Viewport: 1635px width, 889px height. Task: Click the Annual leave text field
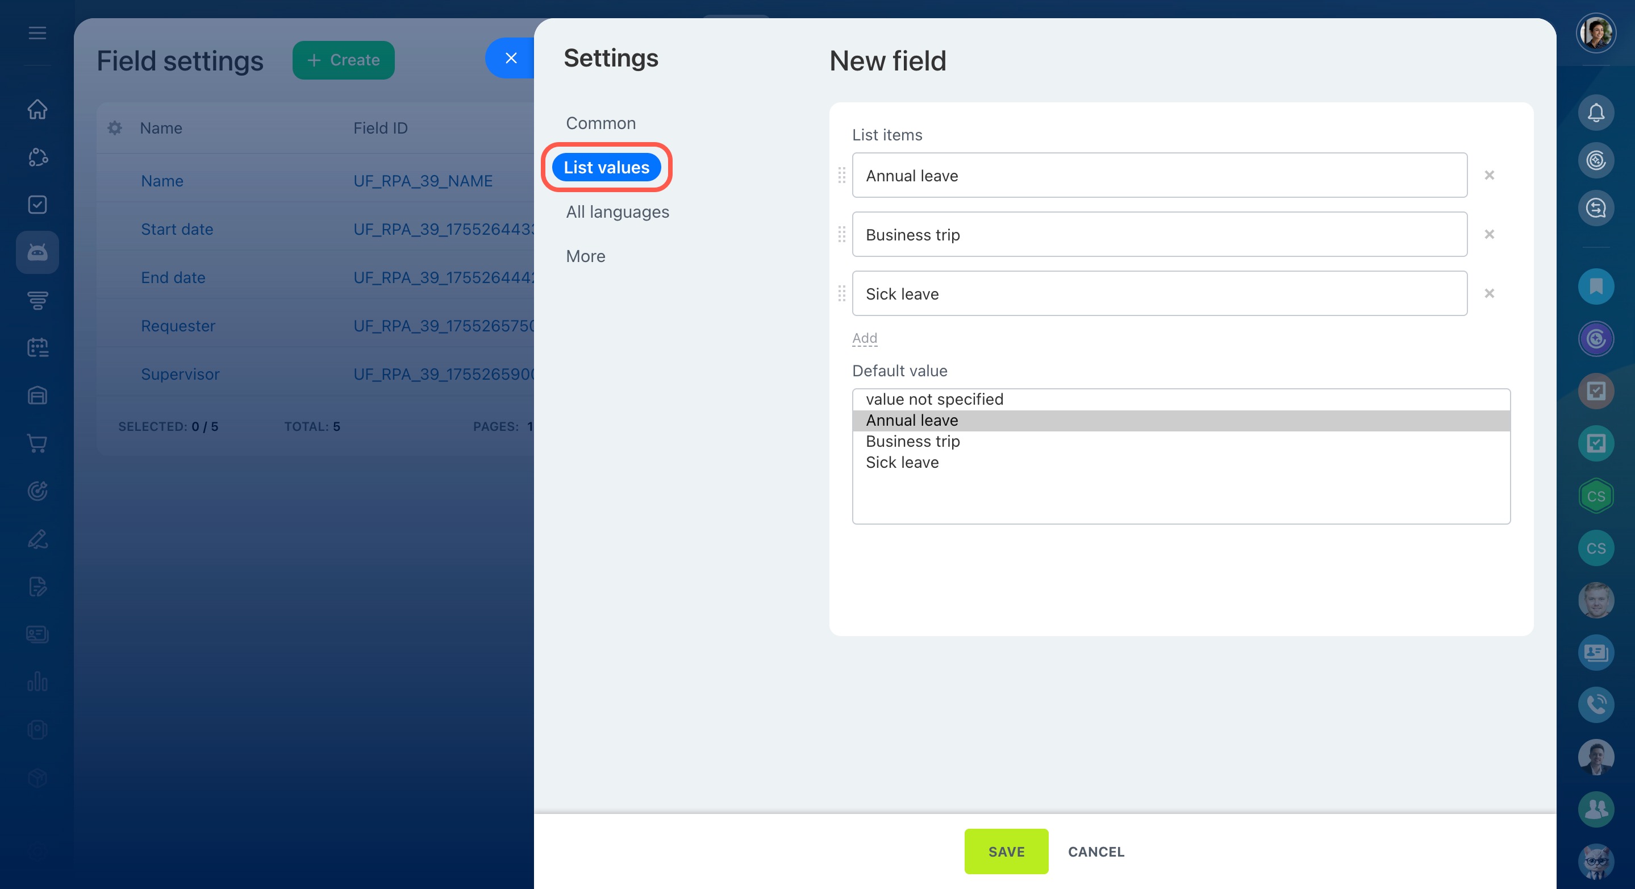coord(1159,175)
